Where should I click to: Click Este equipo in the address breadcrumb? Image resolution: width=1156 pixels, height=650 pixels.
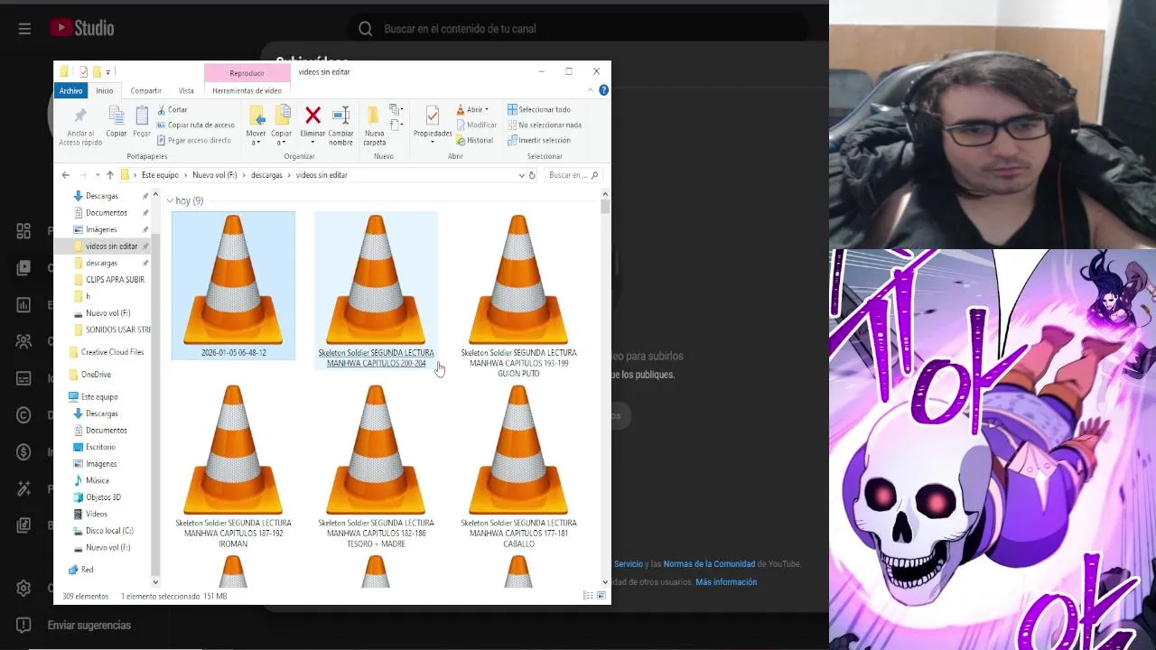(x=160, y=175)
